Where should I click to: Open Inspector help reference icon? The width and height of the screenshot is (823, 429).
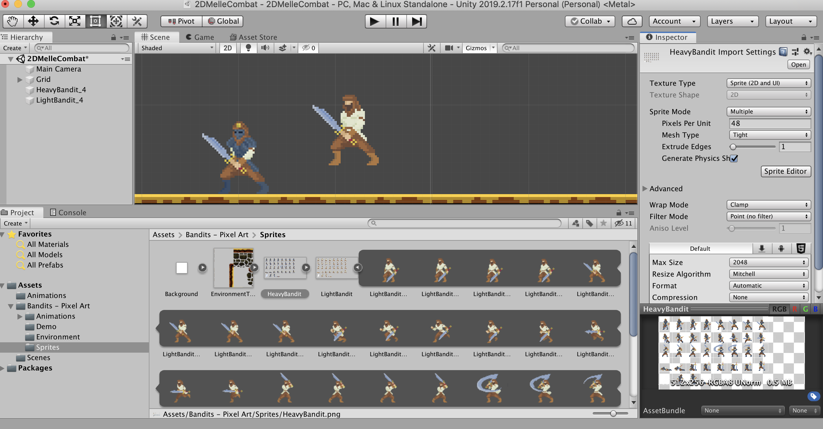(x=783, y=52)
